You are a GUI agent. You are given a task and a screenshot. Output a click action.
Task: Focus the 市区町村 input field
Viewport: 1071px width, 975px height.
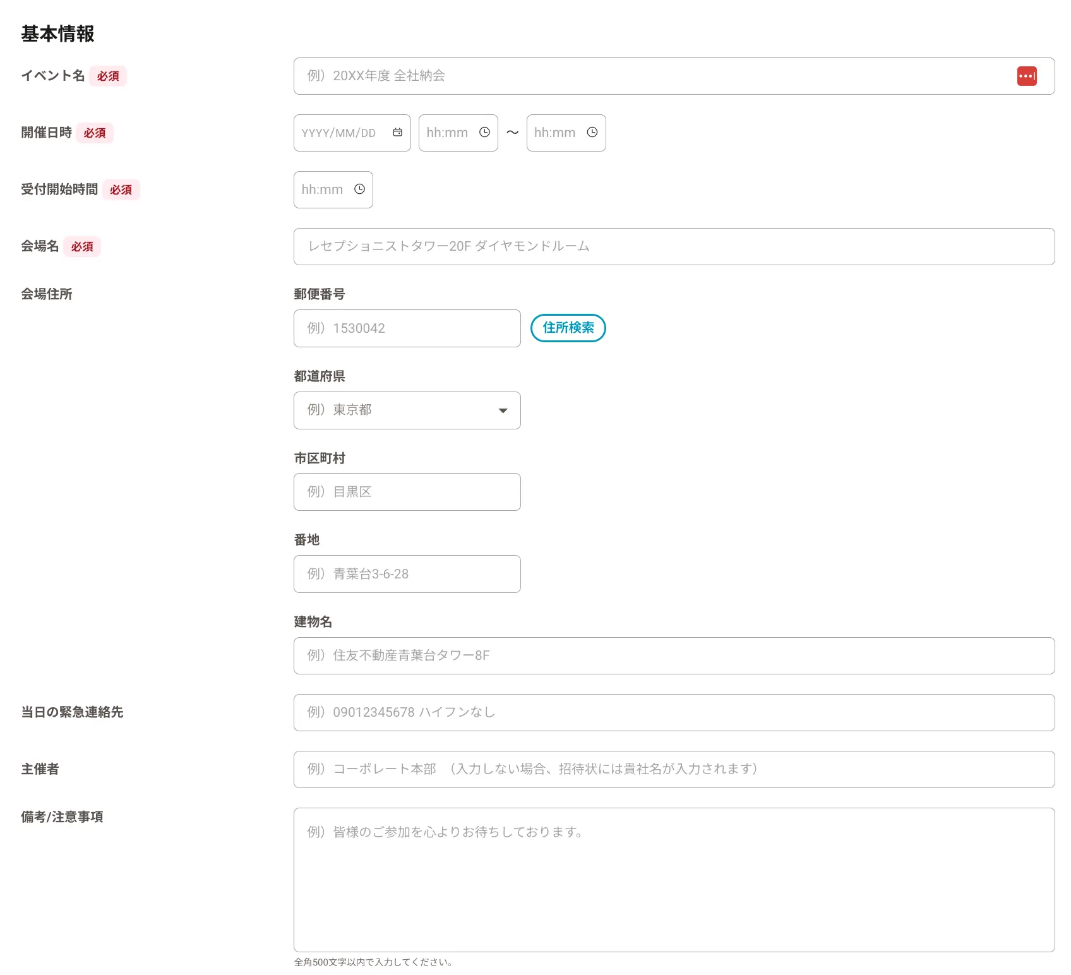click(407, 492)
